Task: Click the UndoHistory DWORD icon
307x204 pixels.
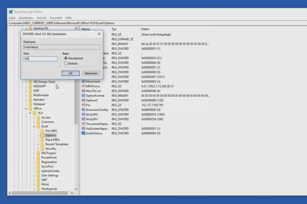Action: pos(83,133)
